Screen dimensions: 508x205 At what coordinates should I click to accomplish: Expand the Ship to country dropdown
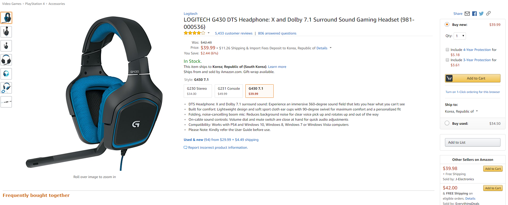click(x=461, y=112)
